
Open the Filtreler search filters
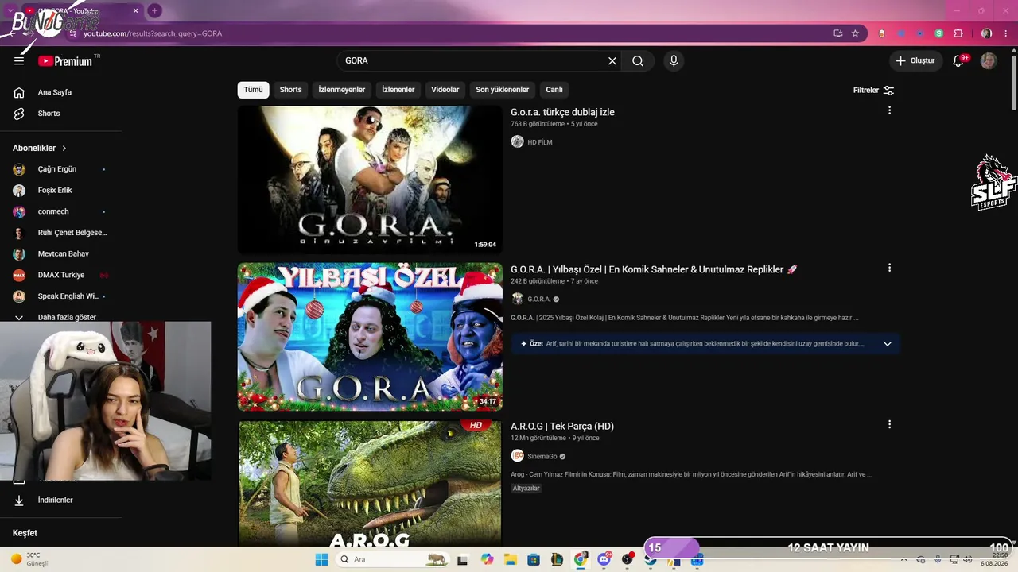(x=873, y=91)
